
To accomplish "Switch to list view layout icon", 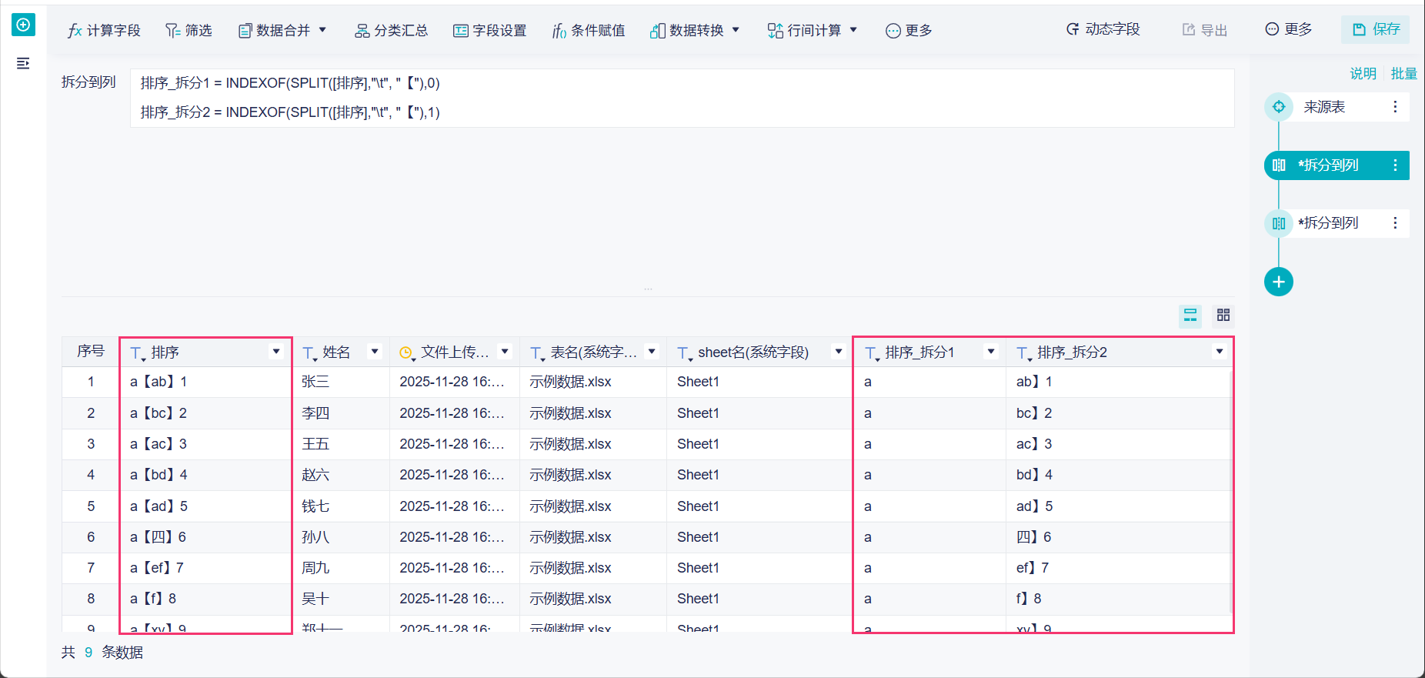I will click(1190, 316).
